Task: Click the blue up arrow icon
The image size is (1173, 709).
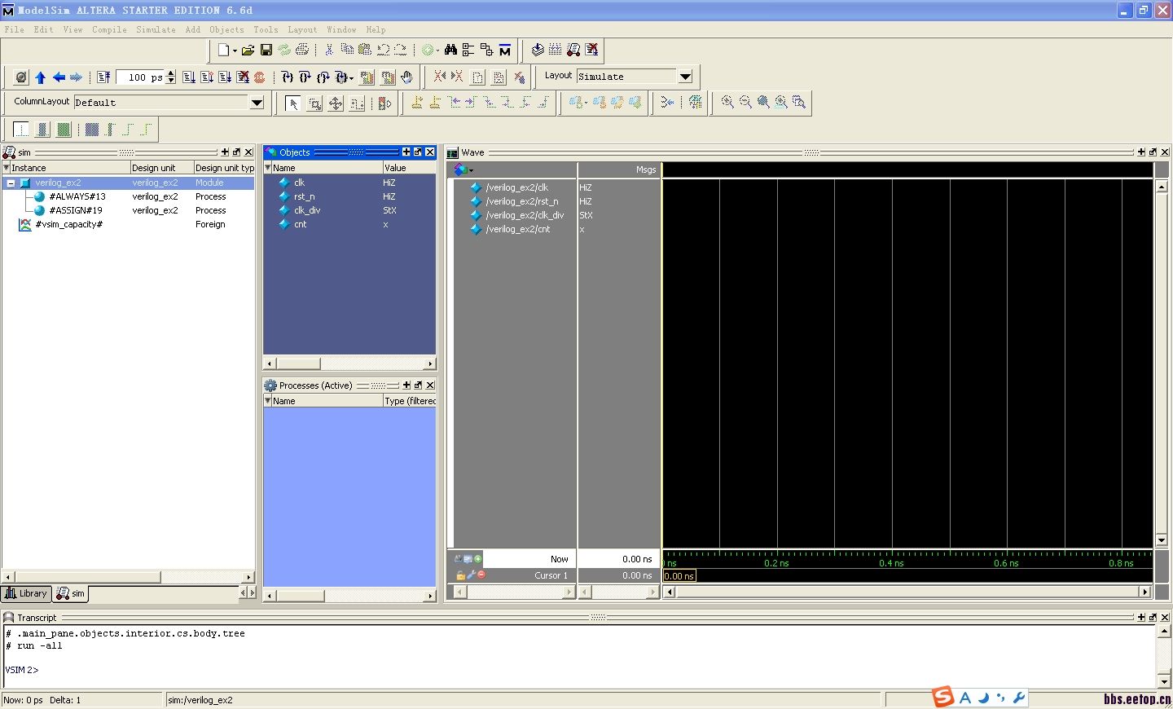Action: [x=41, y=77]
